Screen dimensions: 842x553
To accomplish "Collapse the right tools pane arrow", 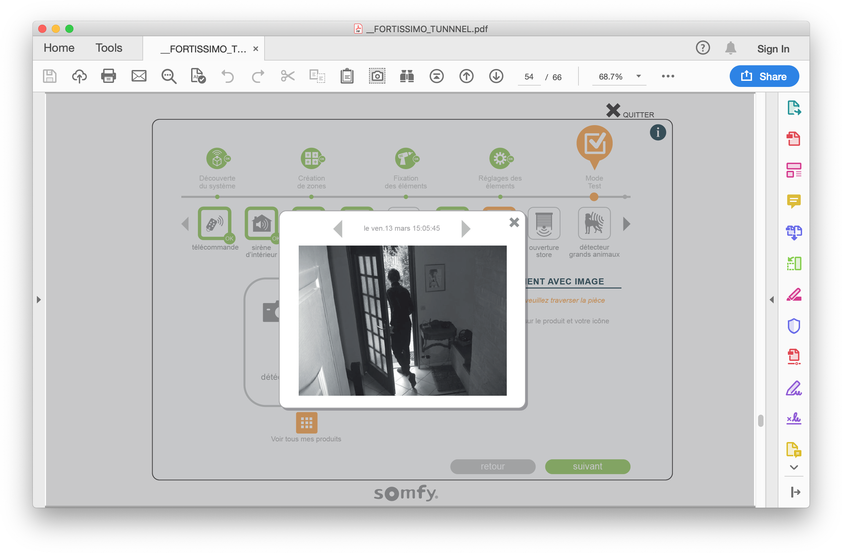I will [772, 300].
